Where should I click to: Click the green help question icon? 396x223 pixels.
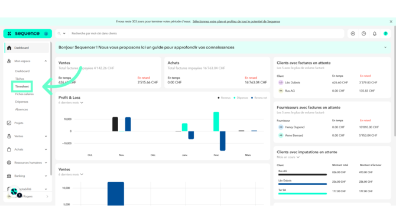[385, 33]
